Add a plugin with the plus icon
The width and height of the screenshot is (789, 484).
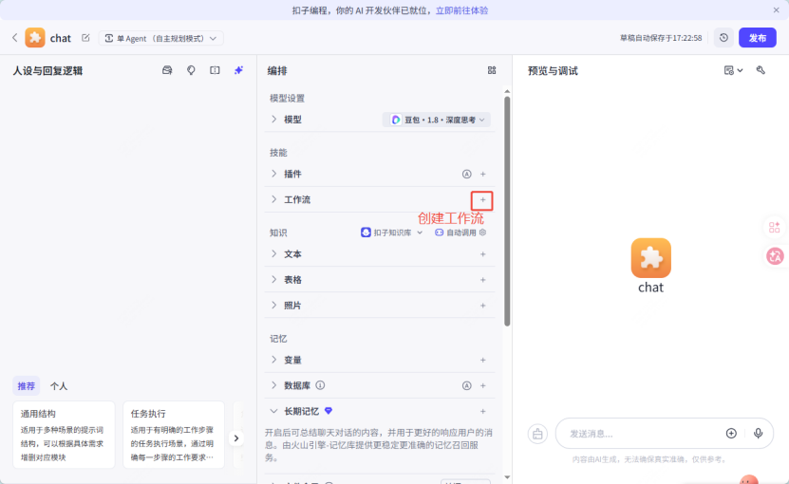[483, 174]
